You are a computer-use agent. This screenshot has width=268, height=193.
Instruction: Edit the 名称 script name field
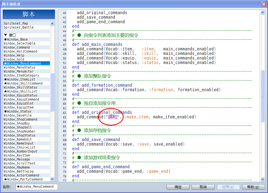[x=37, y=187]
